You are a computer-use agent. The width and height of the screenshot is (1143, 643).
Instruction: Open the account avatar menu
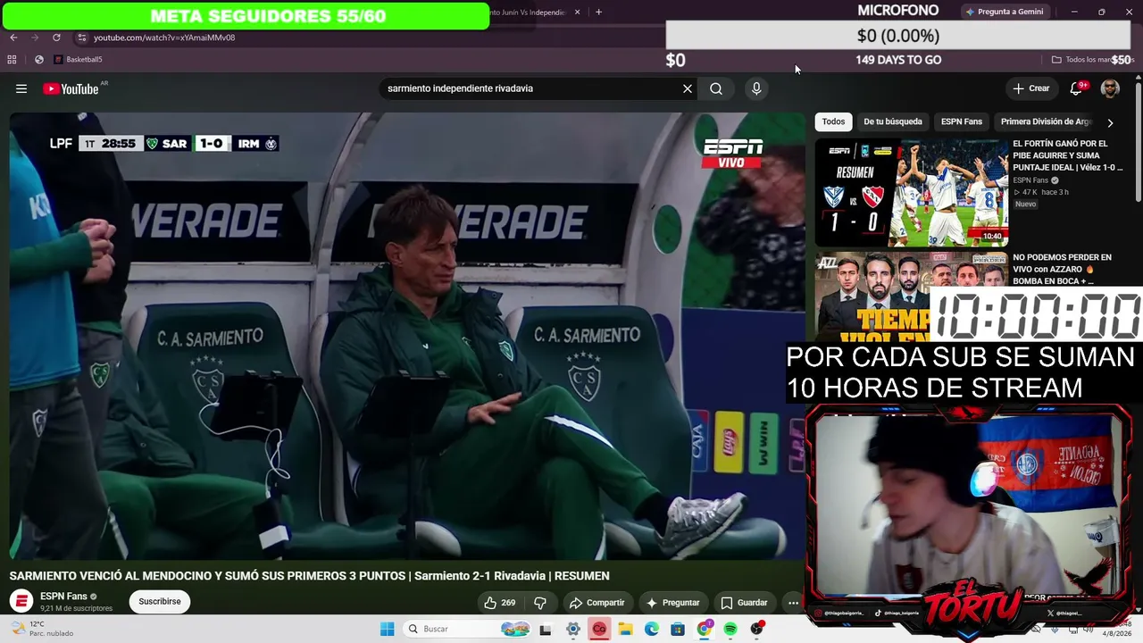[1110, 88]
